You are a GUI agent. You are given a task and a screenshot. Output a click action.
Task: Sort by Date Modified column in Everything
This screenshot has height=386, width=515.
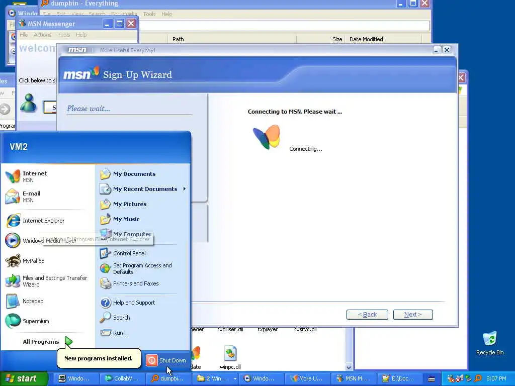383,39
